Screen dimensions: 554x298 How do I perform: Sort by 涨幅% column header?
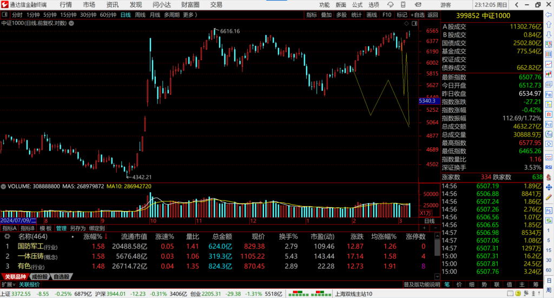93,236
